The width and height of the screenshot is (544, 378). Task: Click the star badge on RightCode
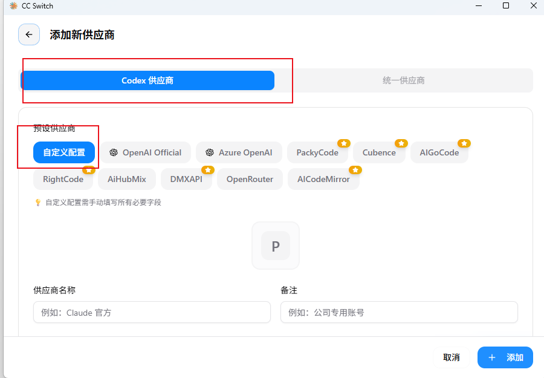[89, 170]
